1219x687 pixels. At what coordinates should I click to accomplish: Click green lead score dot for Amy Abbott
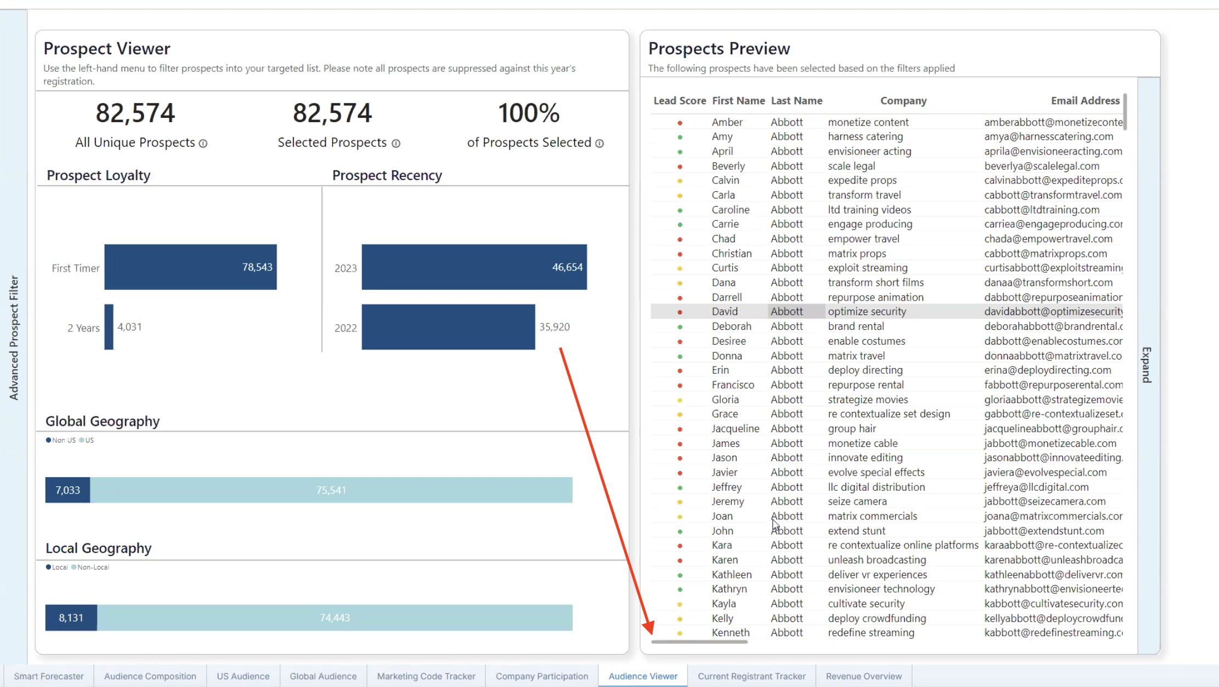[x=680, y=137]
